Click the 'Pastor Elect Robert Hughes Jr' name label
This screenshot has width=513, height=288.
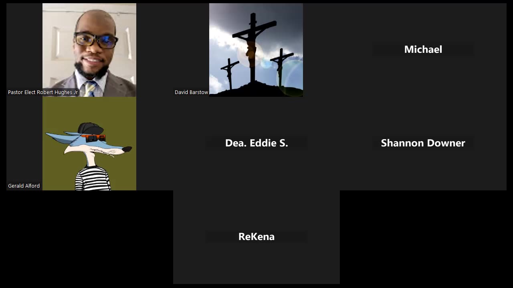coord(43,92)
